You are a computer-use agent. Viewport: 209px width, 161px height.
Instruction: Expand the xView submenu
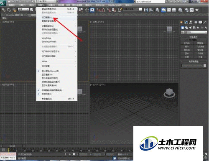coord(57,61)
